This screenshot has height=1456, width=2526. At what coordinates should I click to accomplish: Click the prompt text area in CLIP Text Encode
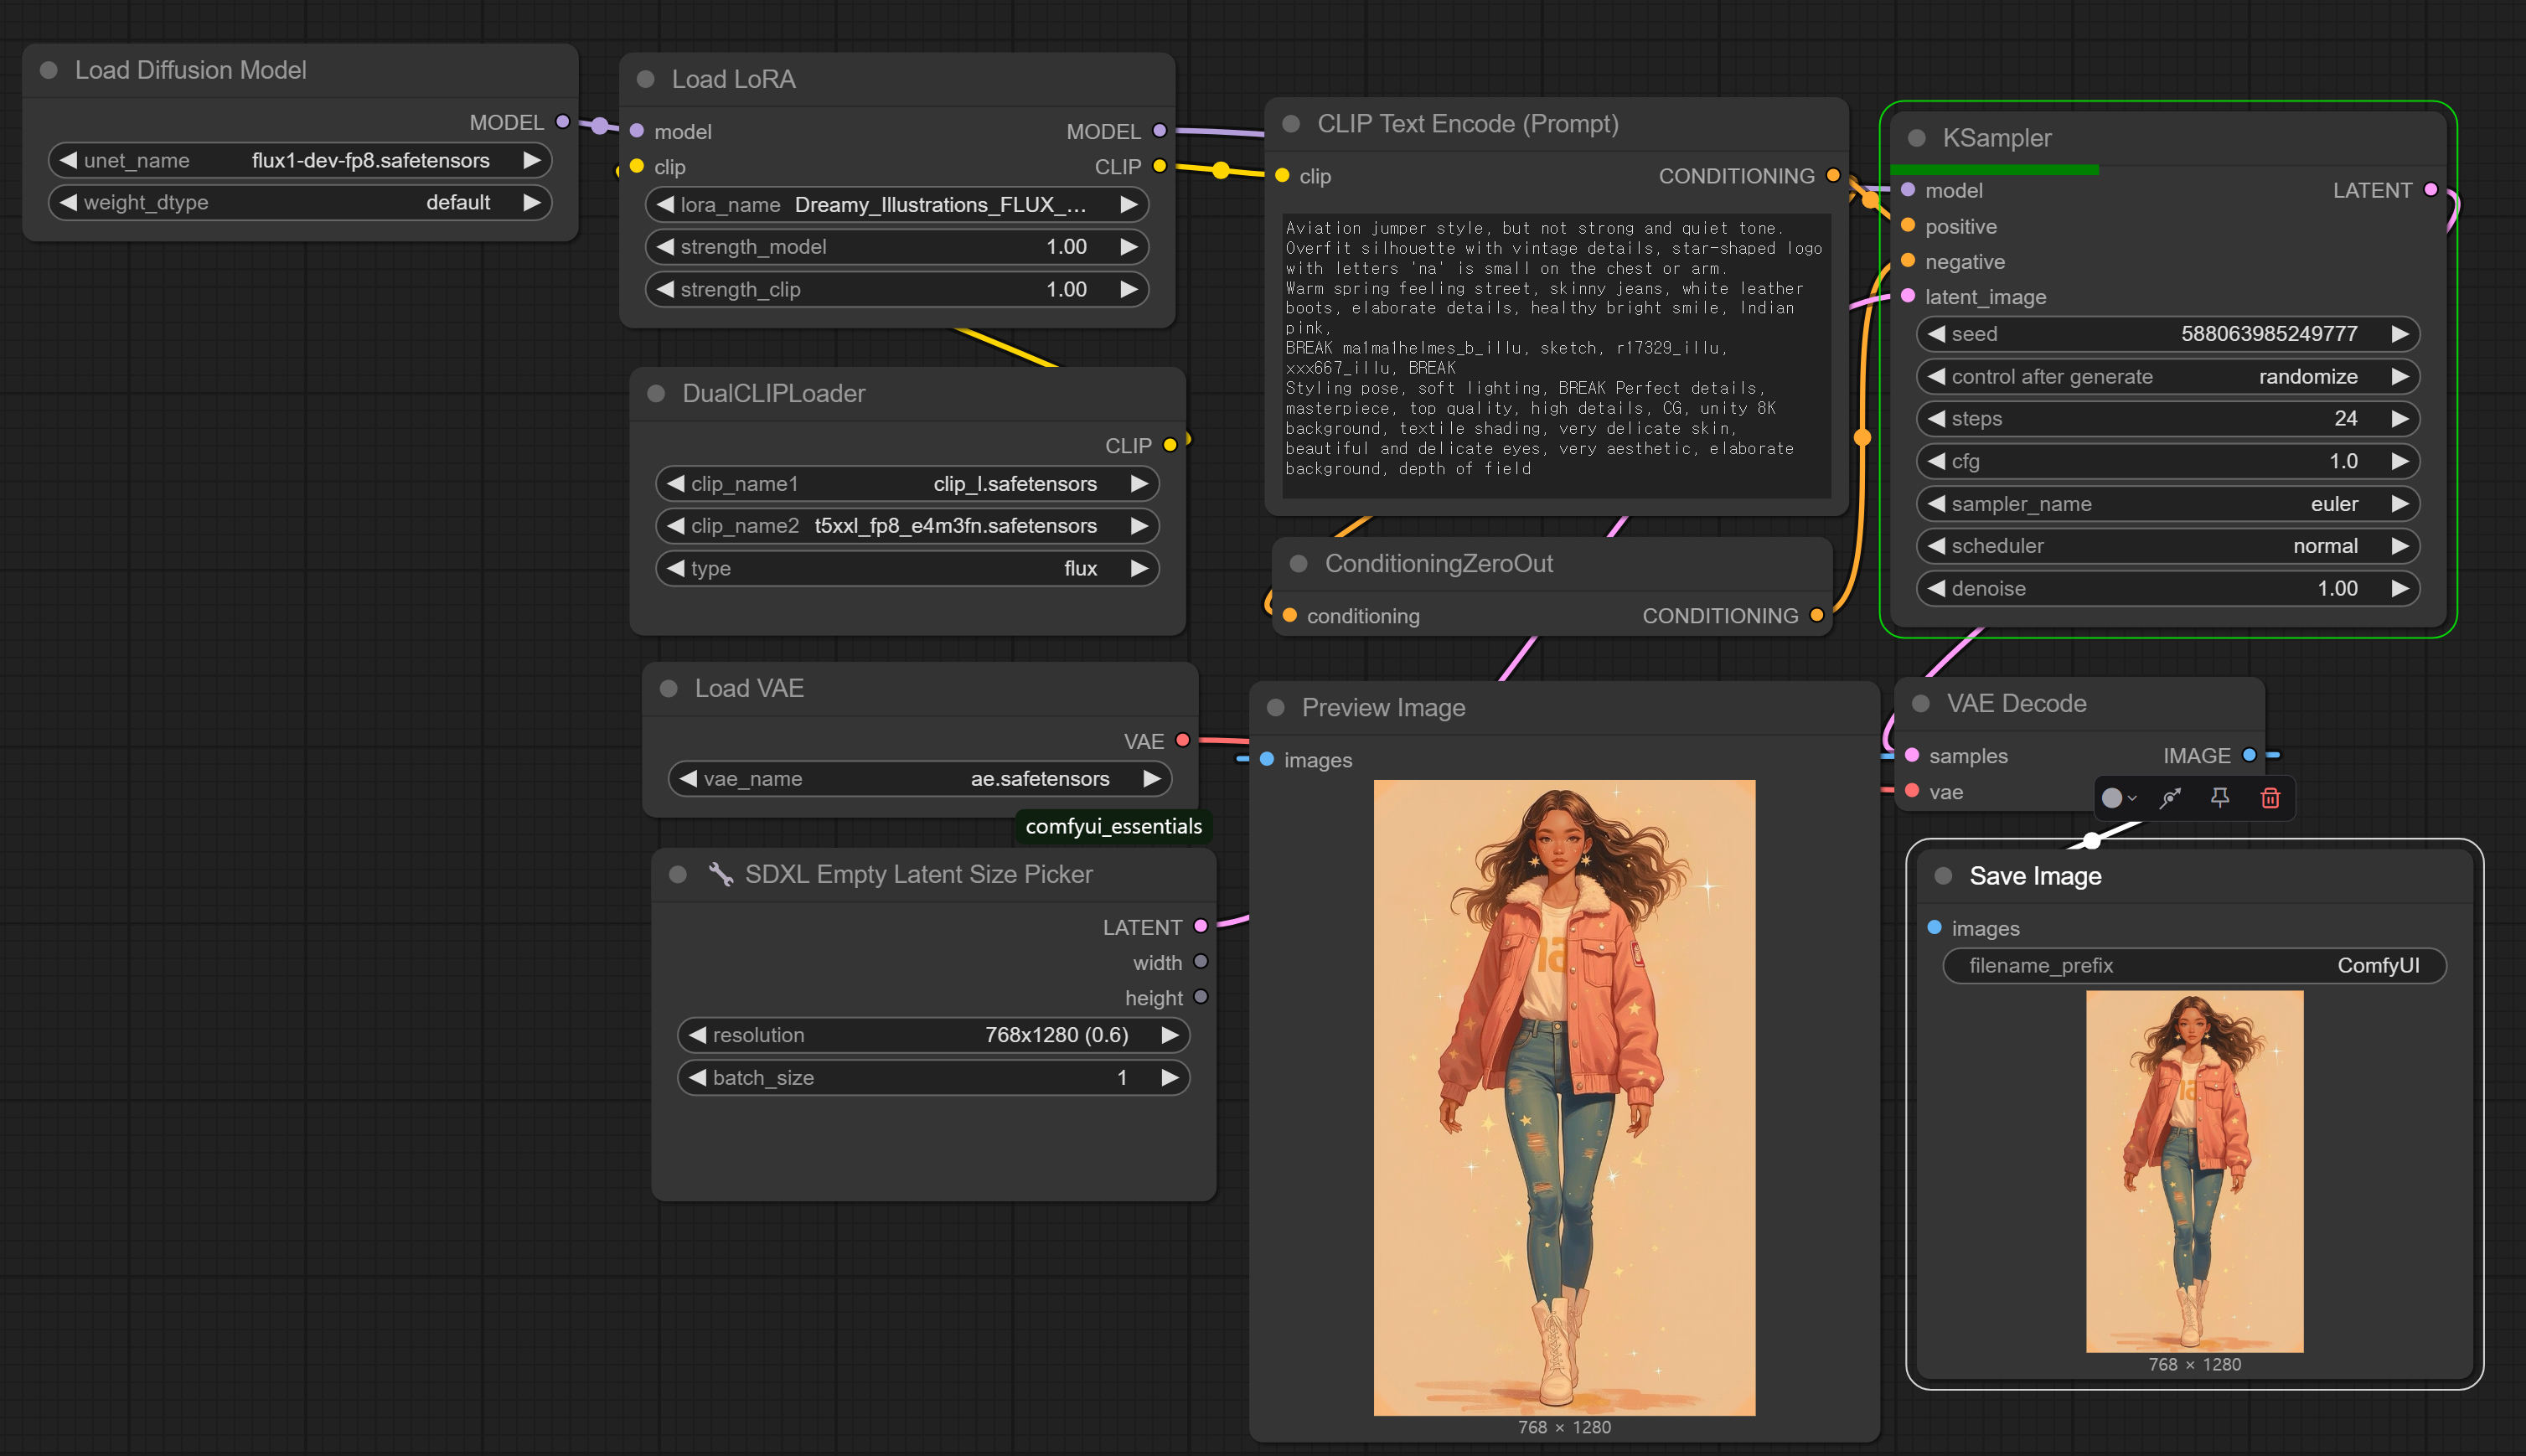[1555, 350]
